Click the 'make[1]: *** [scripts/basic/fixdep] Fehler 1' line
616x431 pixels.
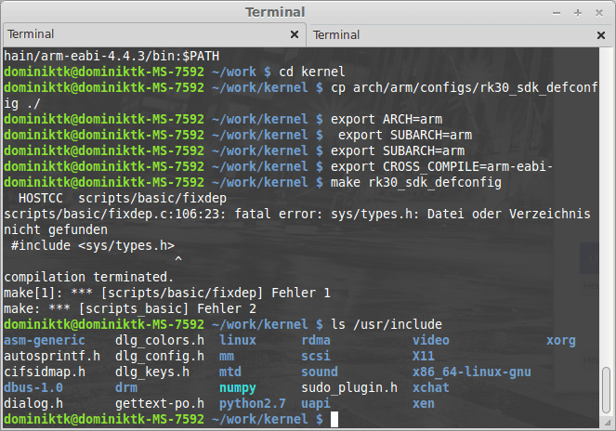coord(167,294)
